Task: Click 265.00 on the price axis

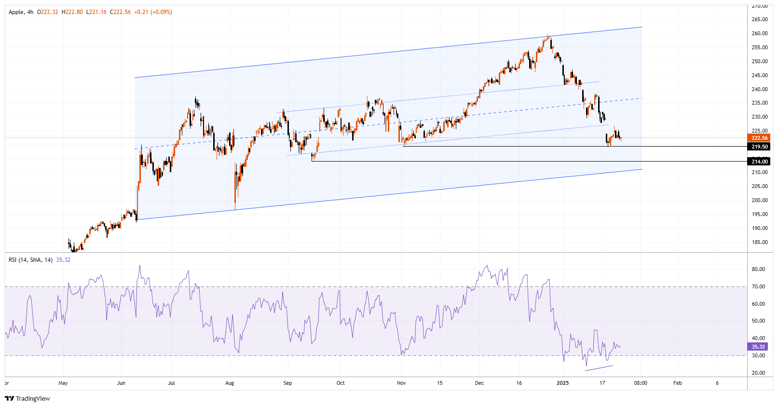Action: tap(760, 20)
